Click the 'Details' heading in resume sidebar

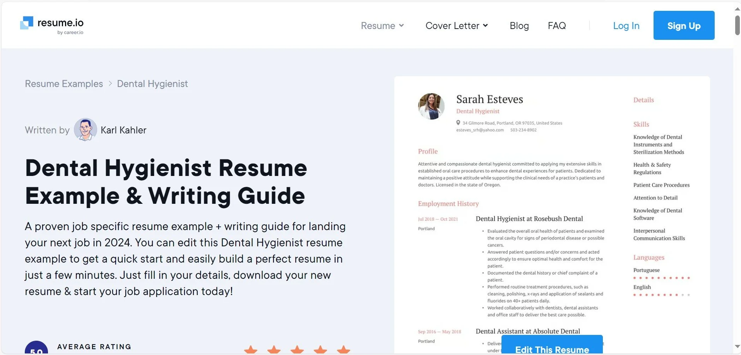[x=643, y=100]
